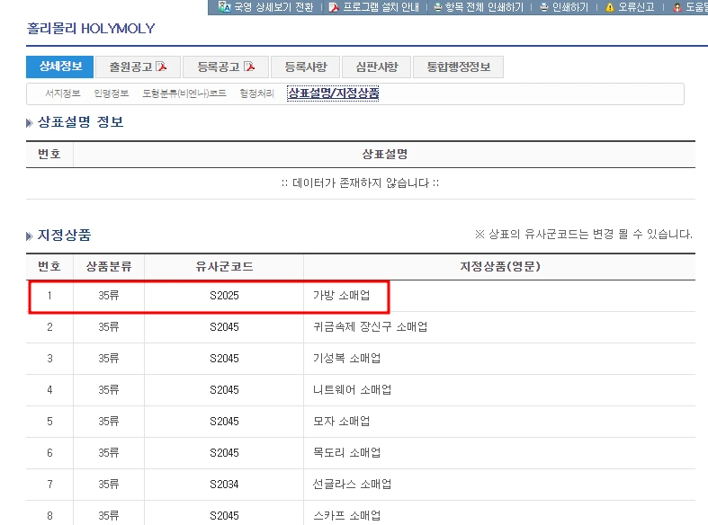Click the printer icon next to 인쇄하기

544,7
